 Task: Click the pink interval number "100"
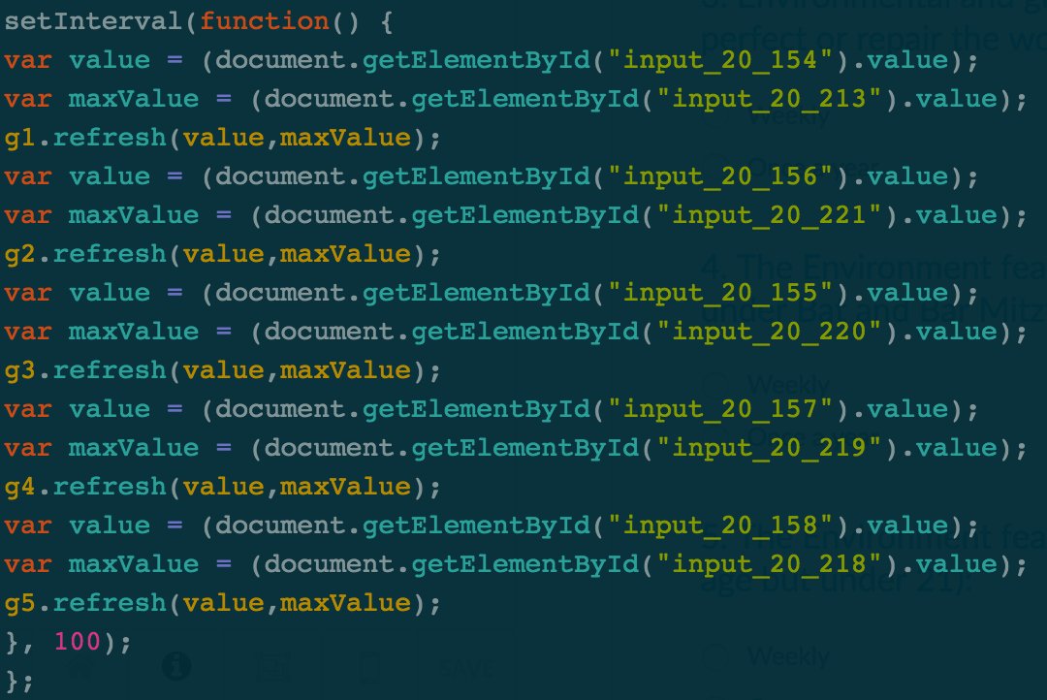77,642
